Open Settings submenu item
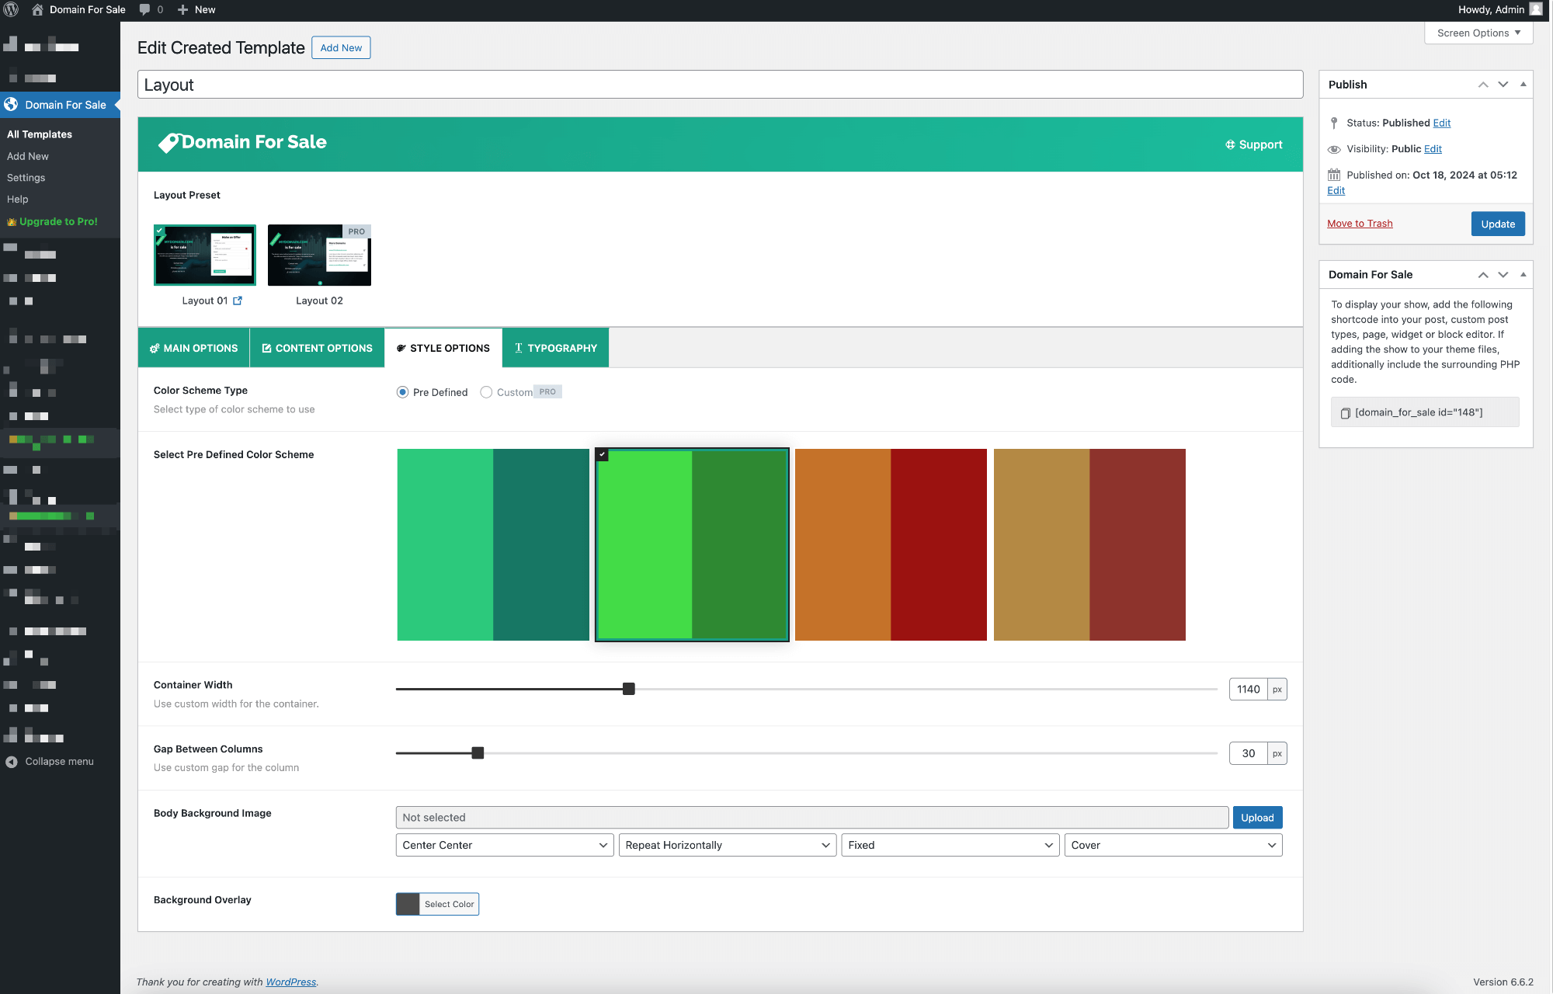1553x994 pixels. [26, 178]
